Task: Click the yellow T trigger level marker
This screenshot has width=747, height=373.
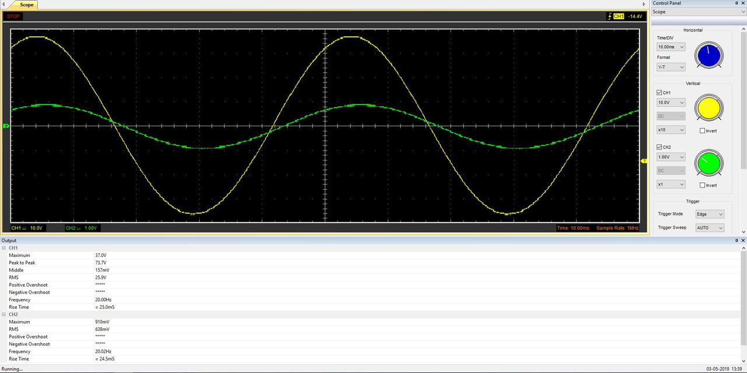Action: point(644,160)
